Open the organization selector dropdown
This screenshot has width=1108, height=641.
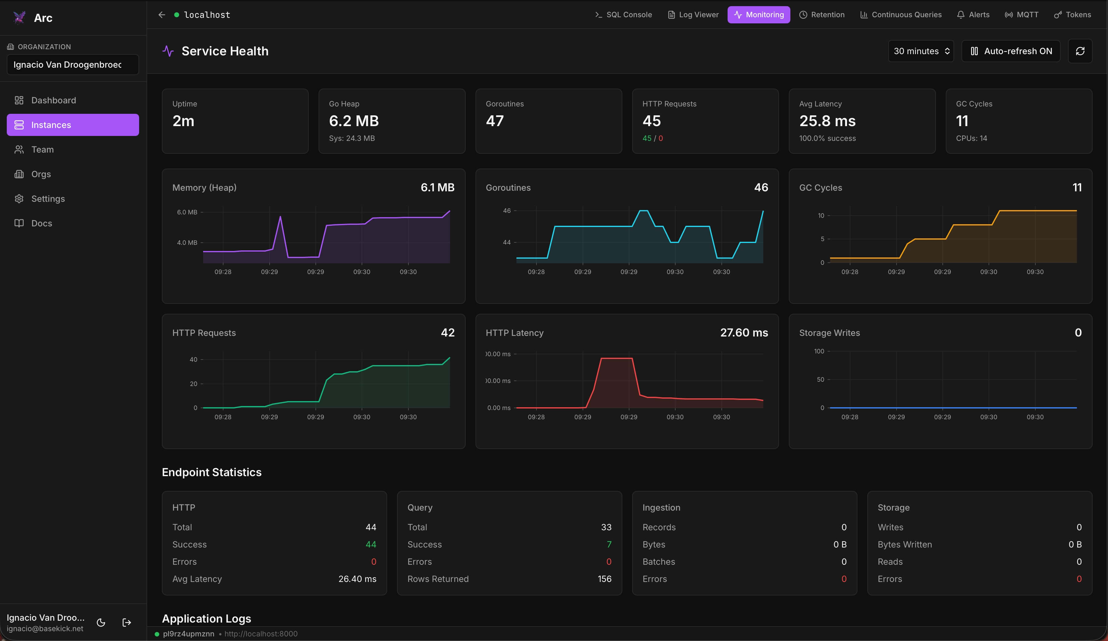pos(73,65)
